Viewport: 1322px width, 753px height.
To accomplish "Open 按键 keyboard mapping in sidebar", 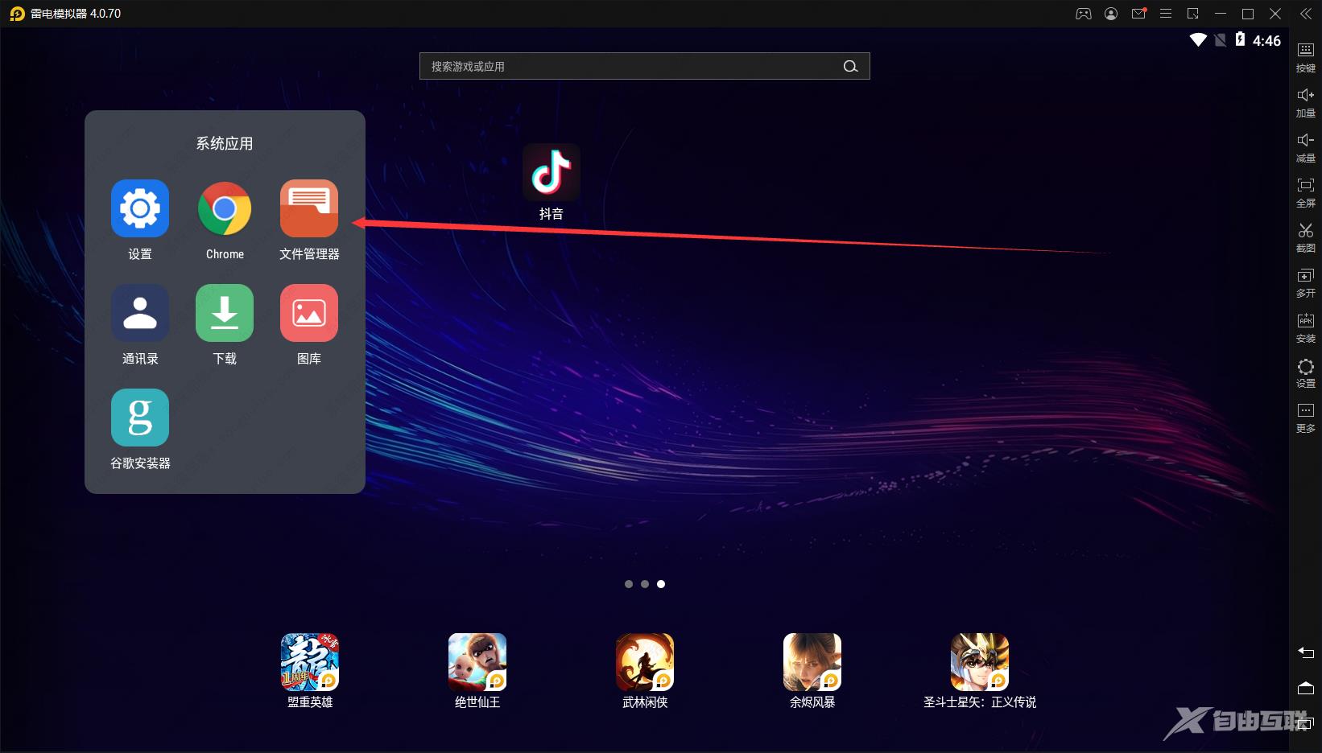I will [1306, 57].
